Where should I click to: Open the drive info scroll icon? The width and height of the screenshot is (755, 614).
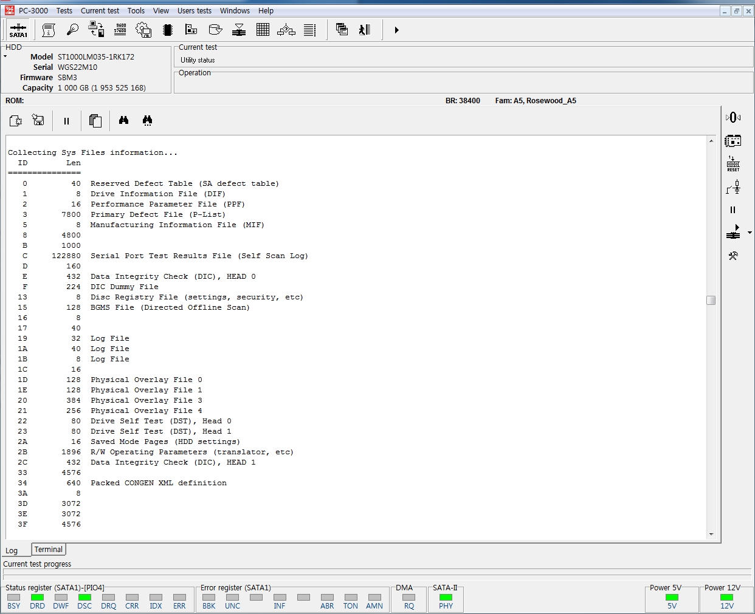[x=49, y=30]
